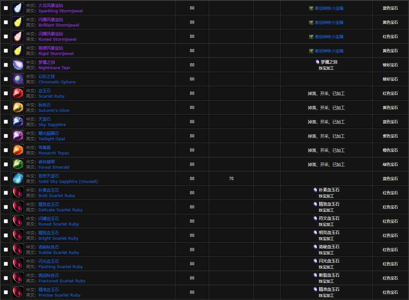Click the Twilight Opal purple gem icon

(18, 136)
